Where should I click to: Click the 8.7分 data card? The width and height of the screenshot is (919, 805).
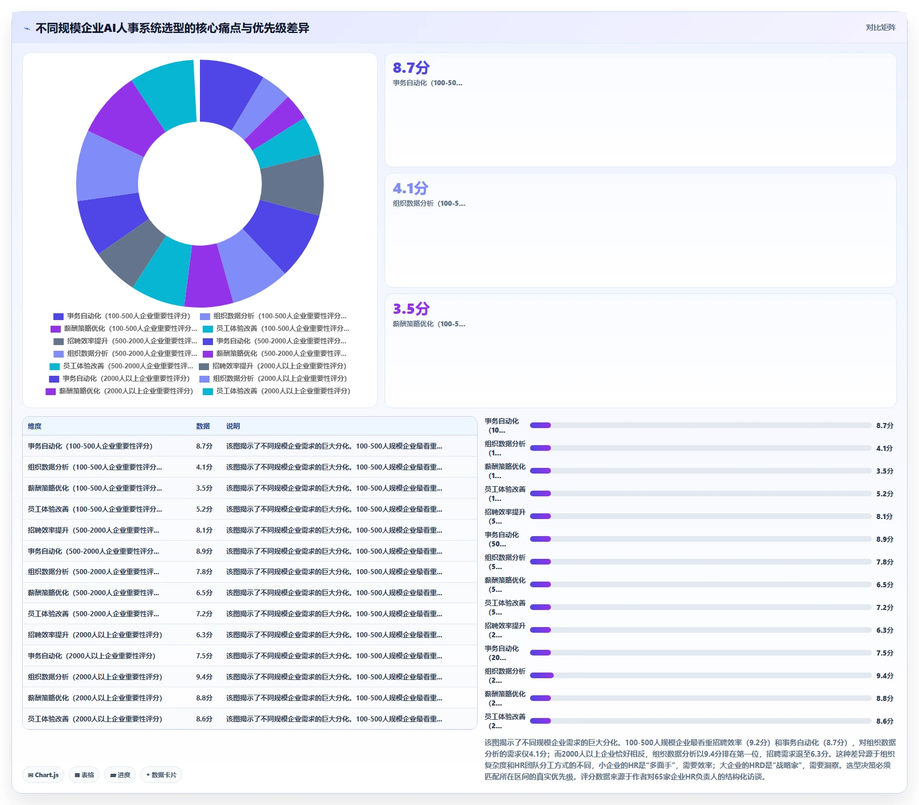[x=640, y=110]
